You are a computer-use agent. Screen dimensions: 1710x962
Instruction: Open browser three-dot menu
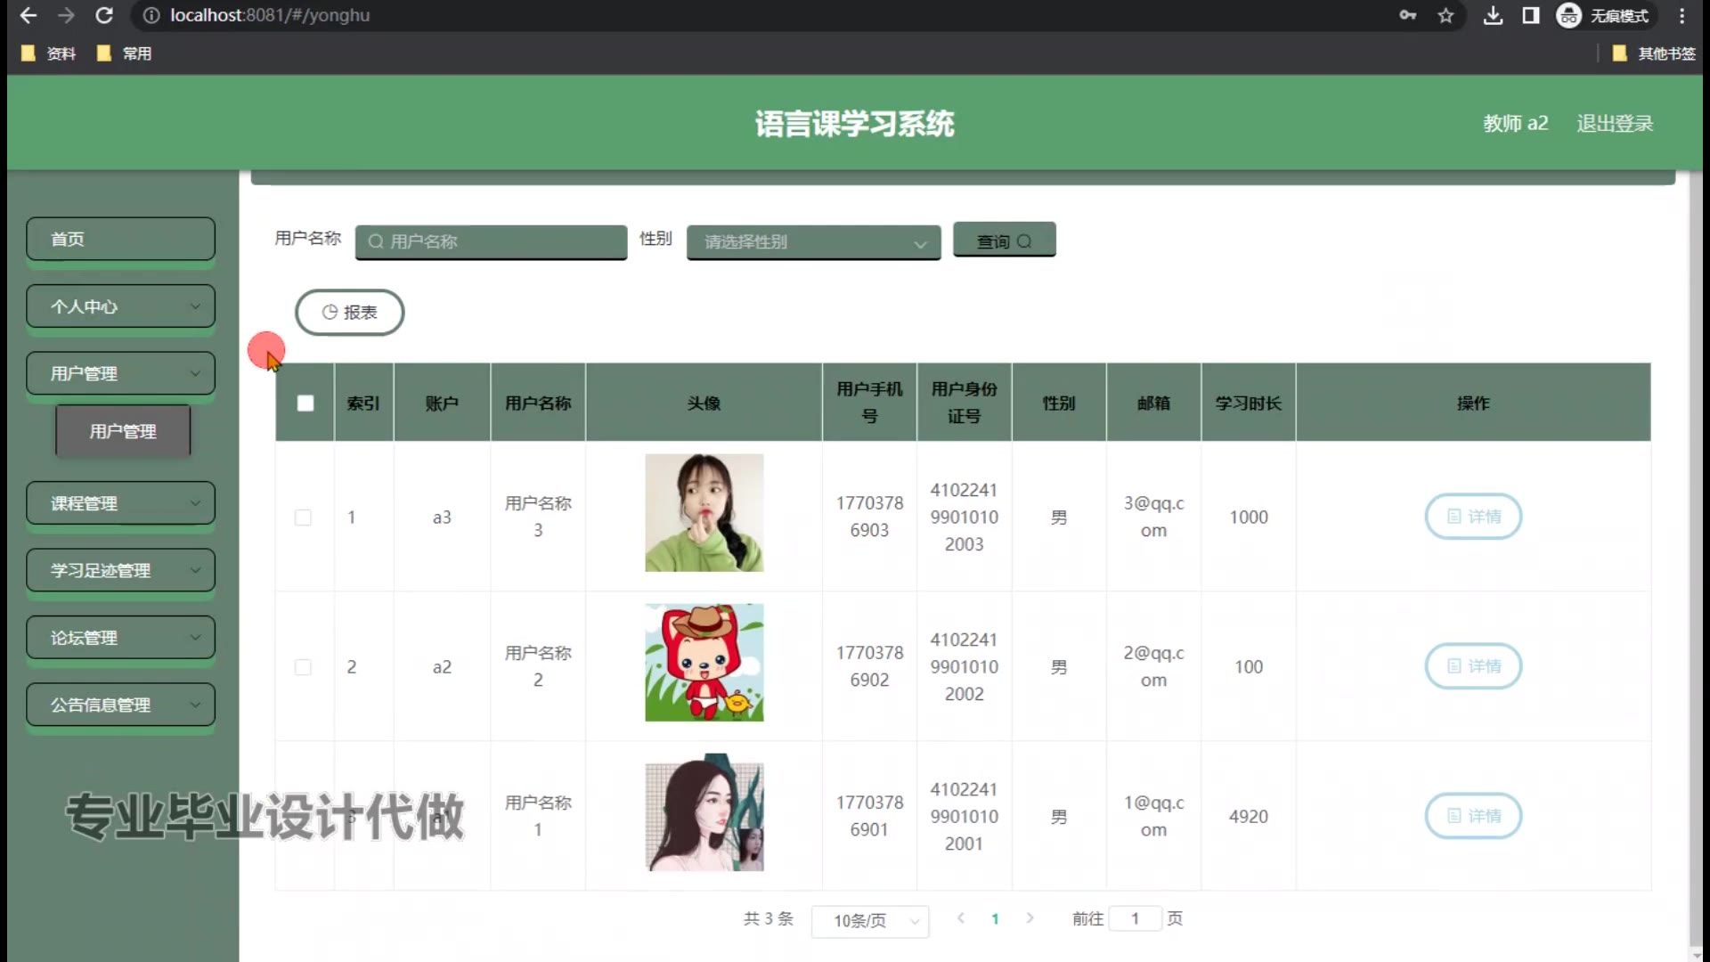click(x=1681, y=15)
